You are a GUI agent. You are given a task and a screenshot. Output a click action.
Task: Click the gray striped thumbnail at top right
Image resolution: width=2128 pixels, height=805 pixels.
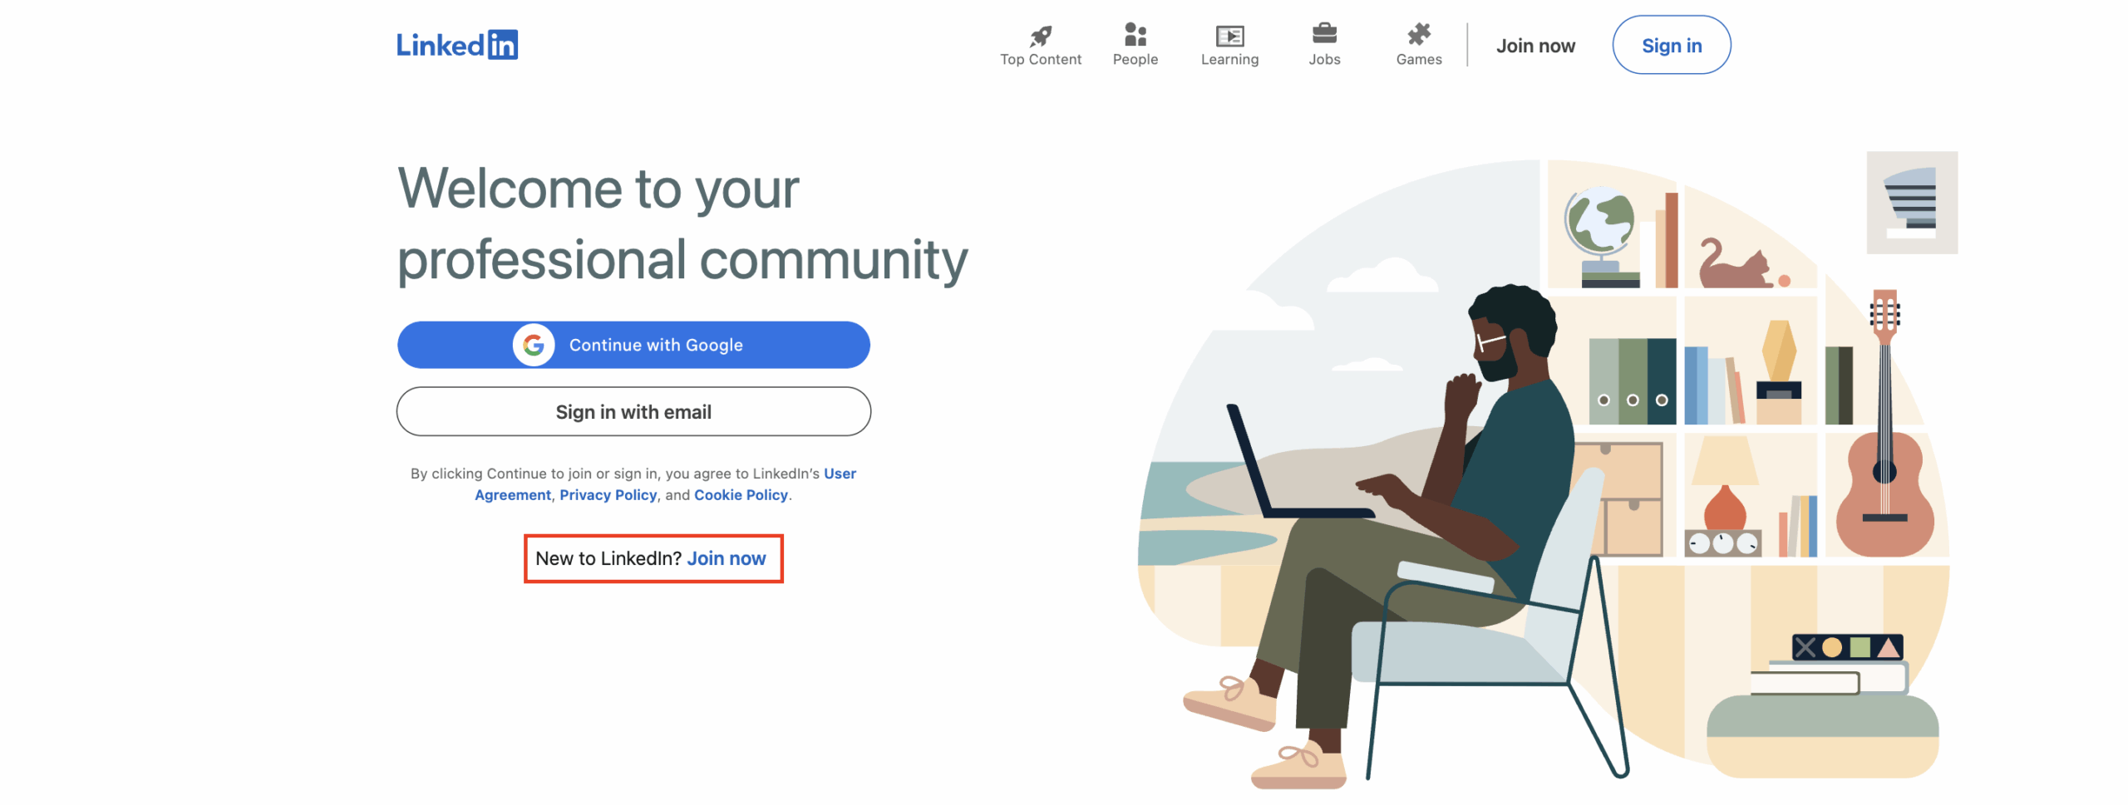(1910, 203)
